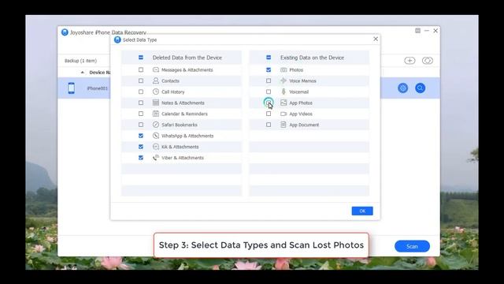This screenshot has width=504, height=284.
Task: Confirm selection with OK button
Action: pos(362,211)
